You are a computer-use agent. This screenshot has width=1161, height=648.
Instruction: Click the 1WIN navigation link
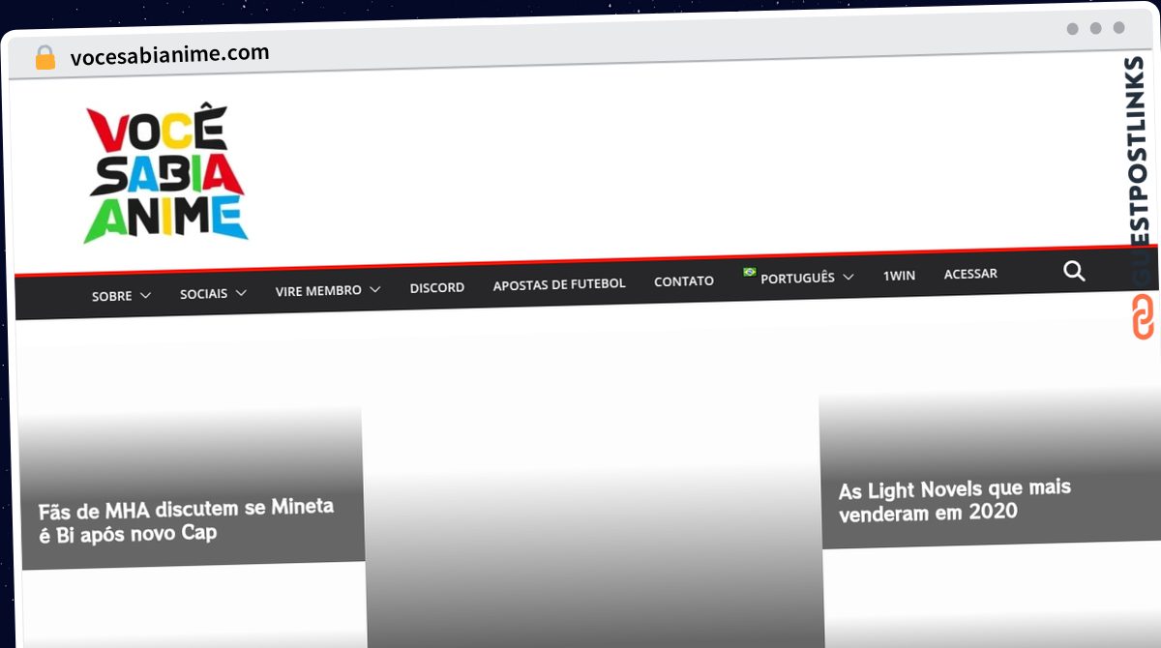899,276
